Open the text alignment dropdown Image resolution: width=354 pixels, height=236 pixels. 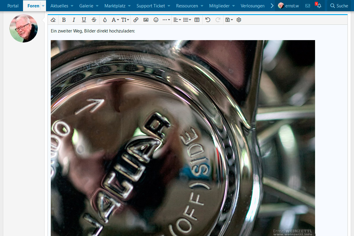177,20
